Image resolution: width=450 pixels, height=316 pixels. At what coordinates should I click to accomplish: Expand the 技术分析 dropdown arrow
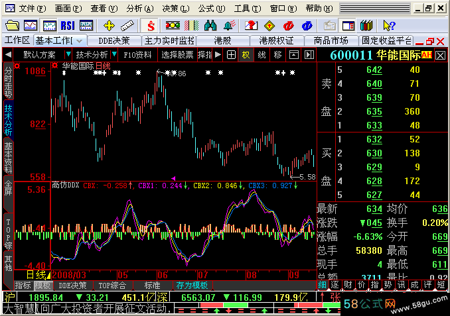click(114, 54)
